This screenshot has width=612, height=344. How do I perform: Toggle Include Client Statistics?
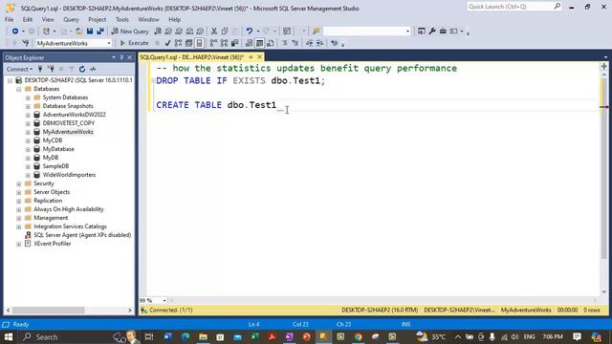235,43
